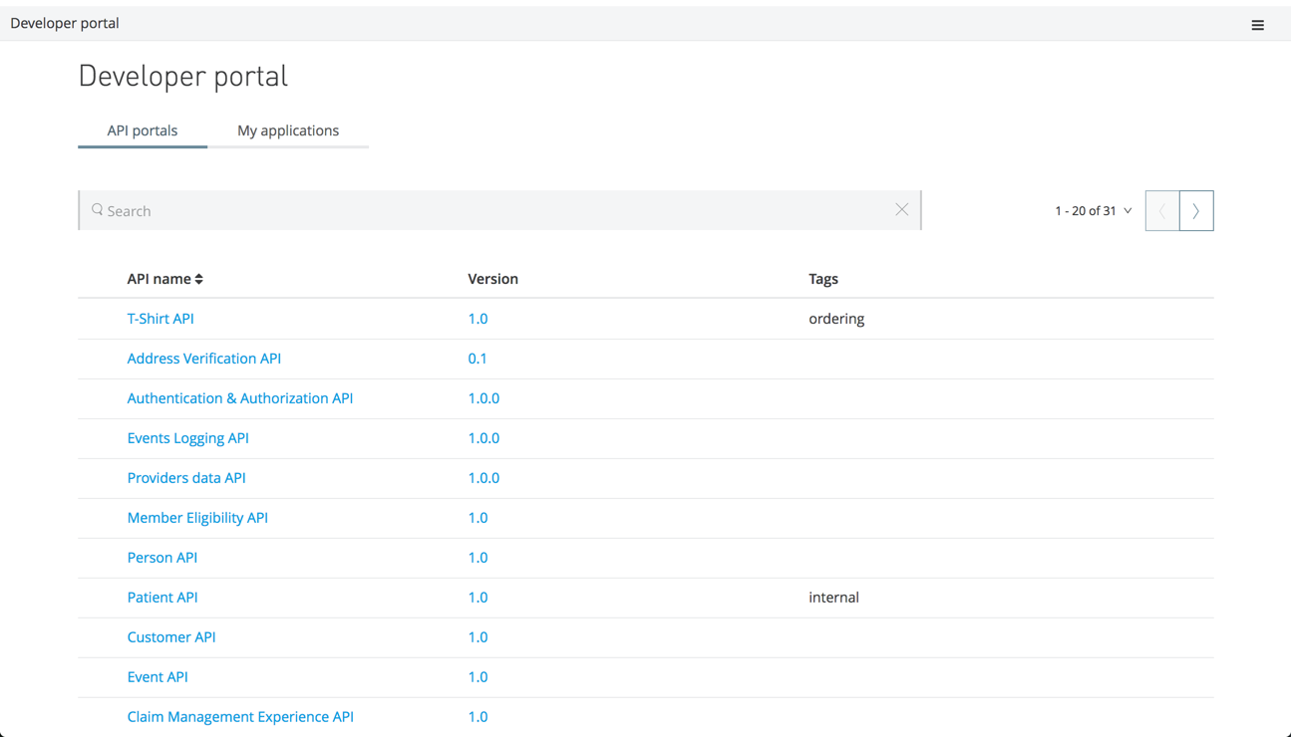Select the Authentication & Authorization API
1291x737 pixels.
pos(239,397)
